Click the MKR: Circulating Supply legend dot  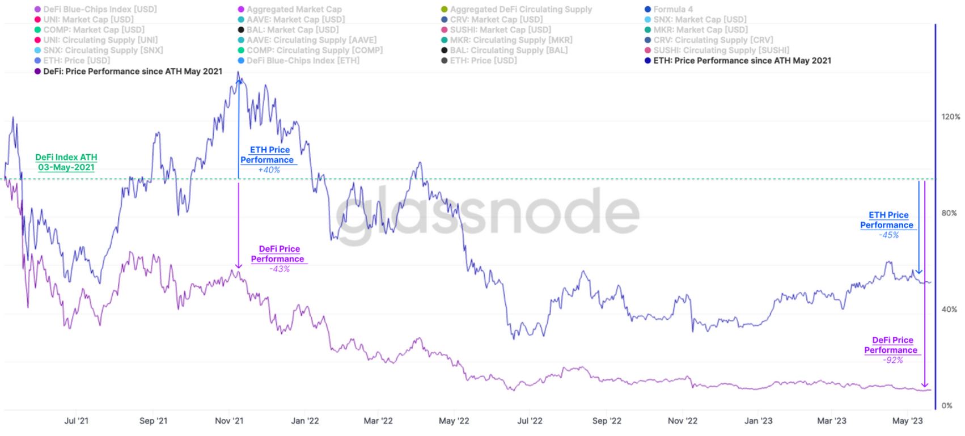[445, 40]
